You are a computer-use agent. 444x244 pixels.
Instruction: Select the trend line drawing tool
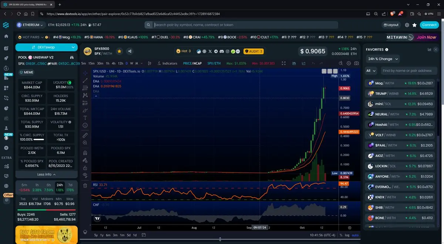pyautogui.click(x=85, y=80)
